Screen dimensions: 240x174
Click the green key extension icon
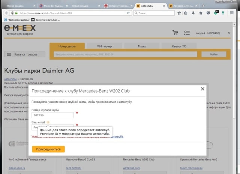[223, 13]
